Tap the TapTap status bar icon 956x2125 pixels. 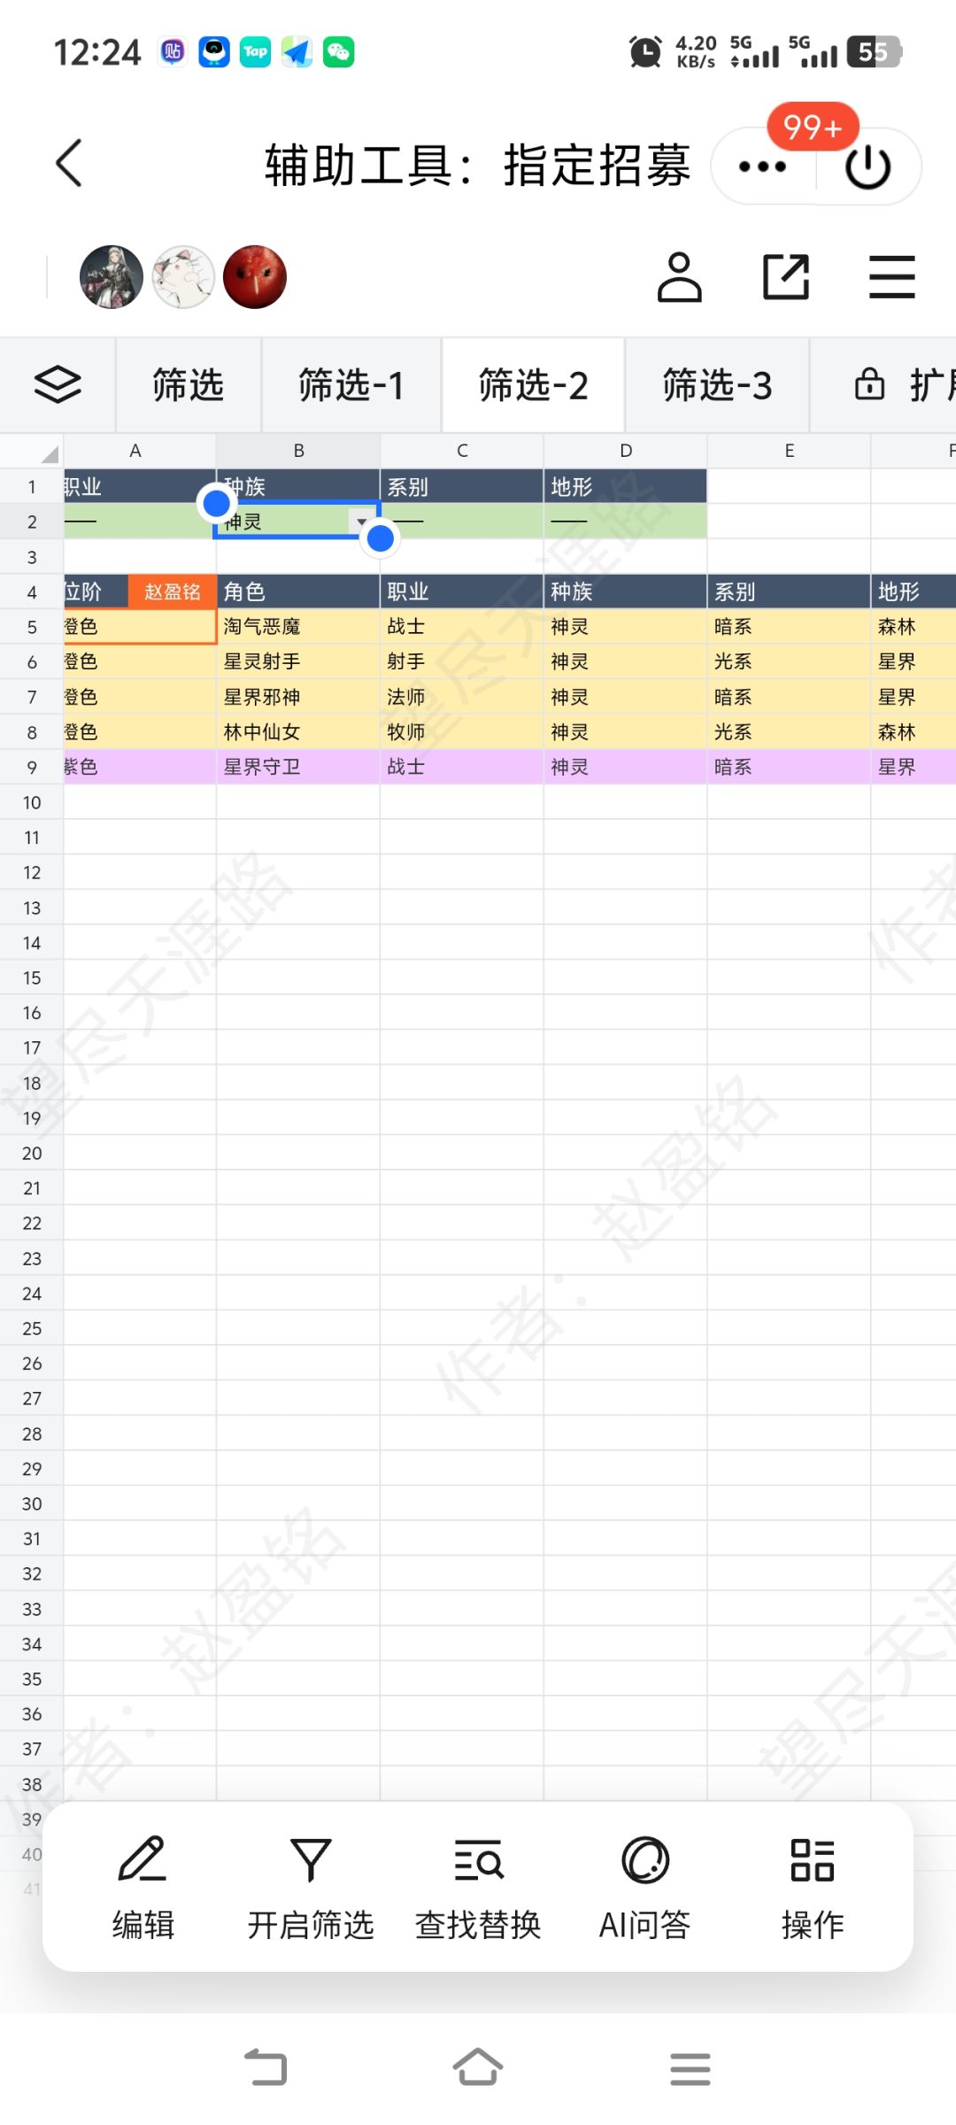click(256, 52)
